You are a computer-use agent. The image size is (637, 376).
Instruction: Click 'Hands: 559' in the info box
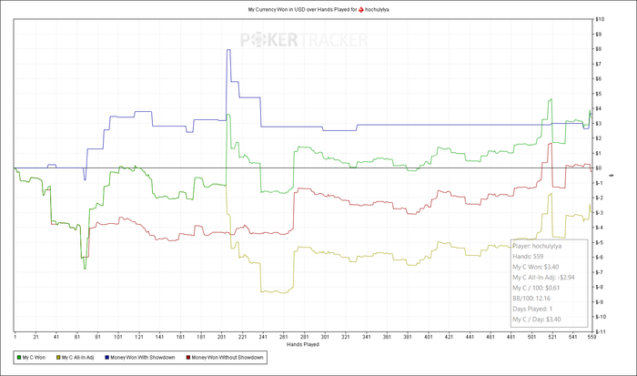pyautogui.click(x=528, y=257)
